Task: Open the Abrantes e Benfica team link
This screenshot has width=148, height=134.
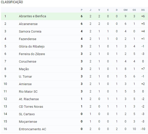Action: (x=32, y=16)
